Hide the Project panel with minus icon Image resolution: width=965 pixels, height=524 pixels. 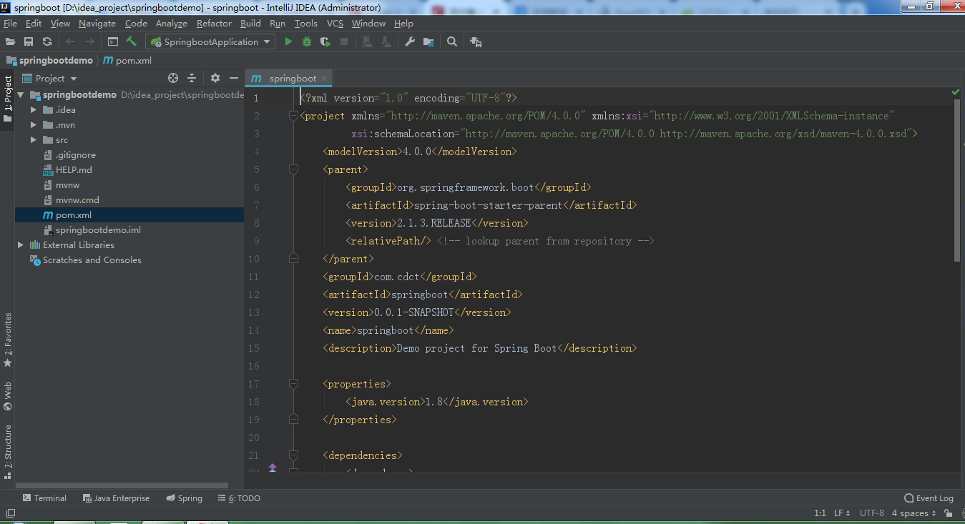[x=234, y=78]
